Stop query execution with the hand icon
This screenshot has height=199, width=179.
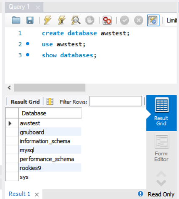(x=89, y=20)
